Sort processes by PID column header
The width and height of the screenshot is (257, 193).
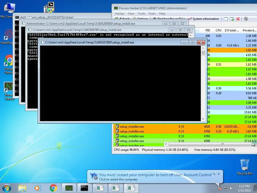tap(208, 30)
